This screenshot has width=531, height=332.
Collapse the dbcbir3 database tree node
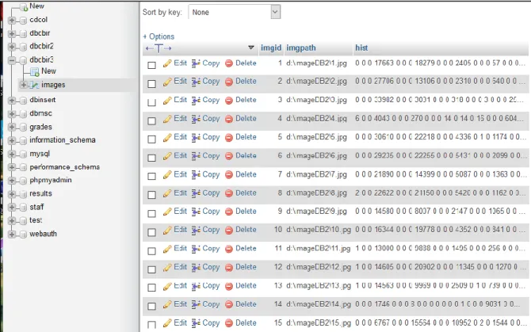tap(12, 60)
